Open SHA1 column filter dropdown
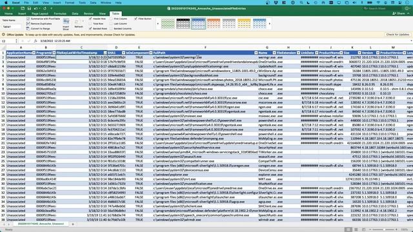Image resolution: width=413 pixels, height=232 pixels. (x=123, y=53)
